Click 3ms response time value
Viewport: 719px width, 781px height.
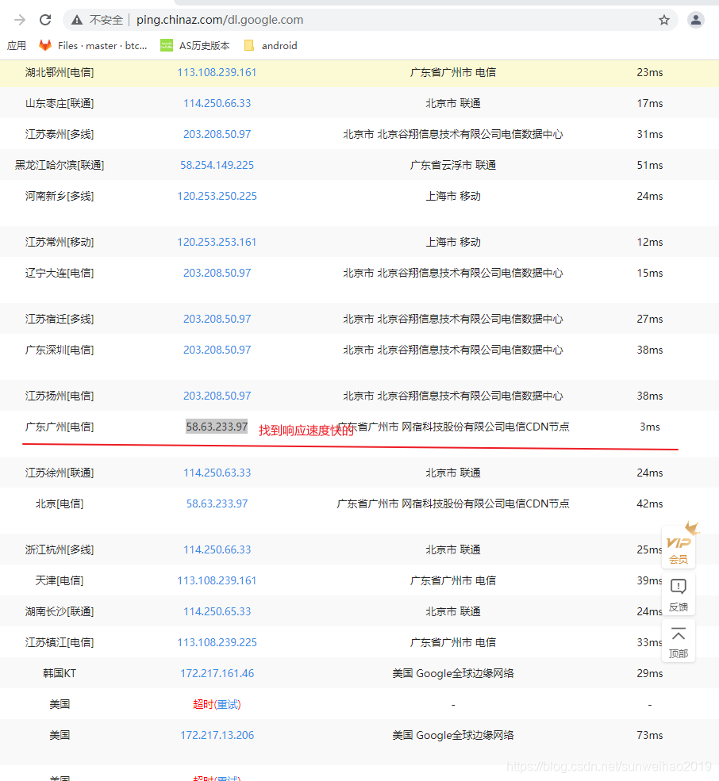click(x=650, y=427)
